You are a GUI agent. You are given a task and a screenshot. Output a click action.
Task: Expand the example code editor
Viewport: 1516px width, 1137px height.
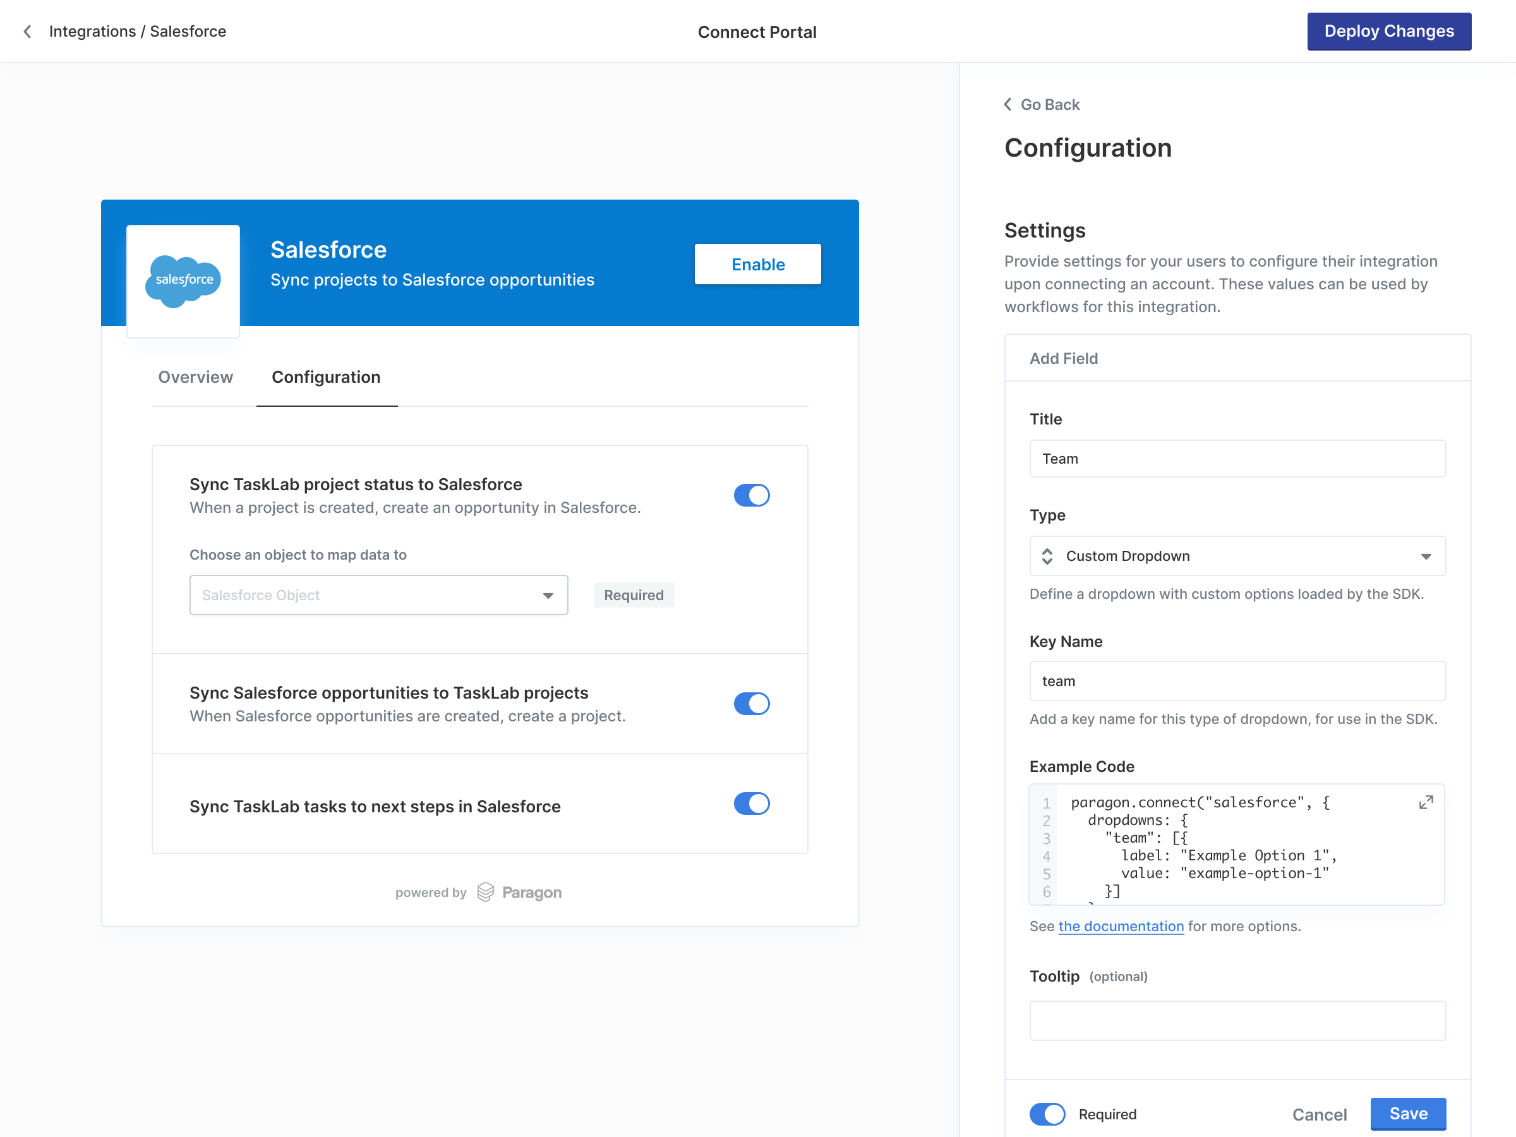pos(1426,803)
